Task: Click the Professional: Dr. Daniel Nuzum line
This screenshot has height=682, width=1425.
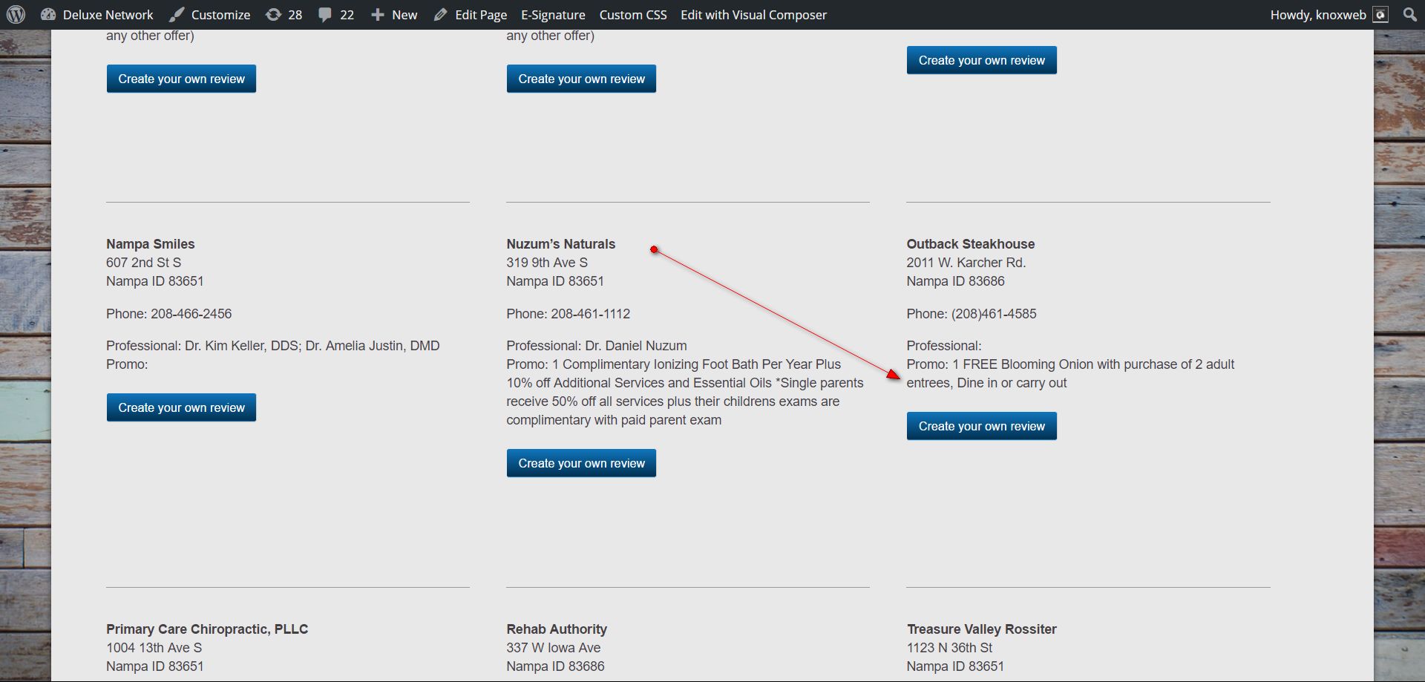Action: [x=597, y=346]
